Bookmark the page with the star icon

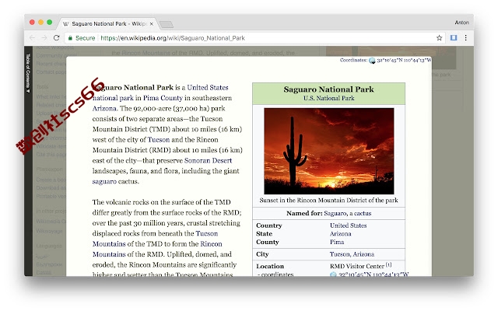[x=439, y=38]
